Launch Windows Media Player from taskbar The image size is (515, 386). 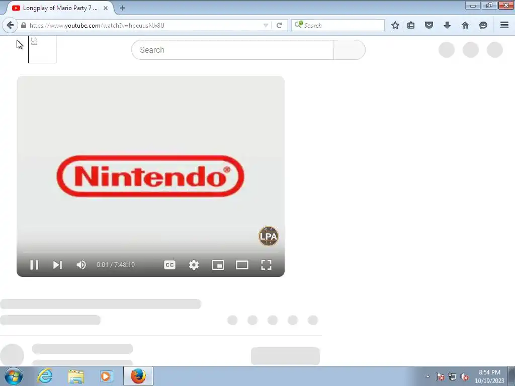[x=106, y=376]
